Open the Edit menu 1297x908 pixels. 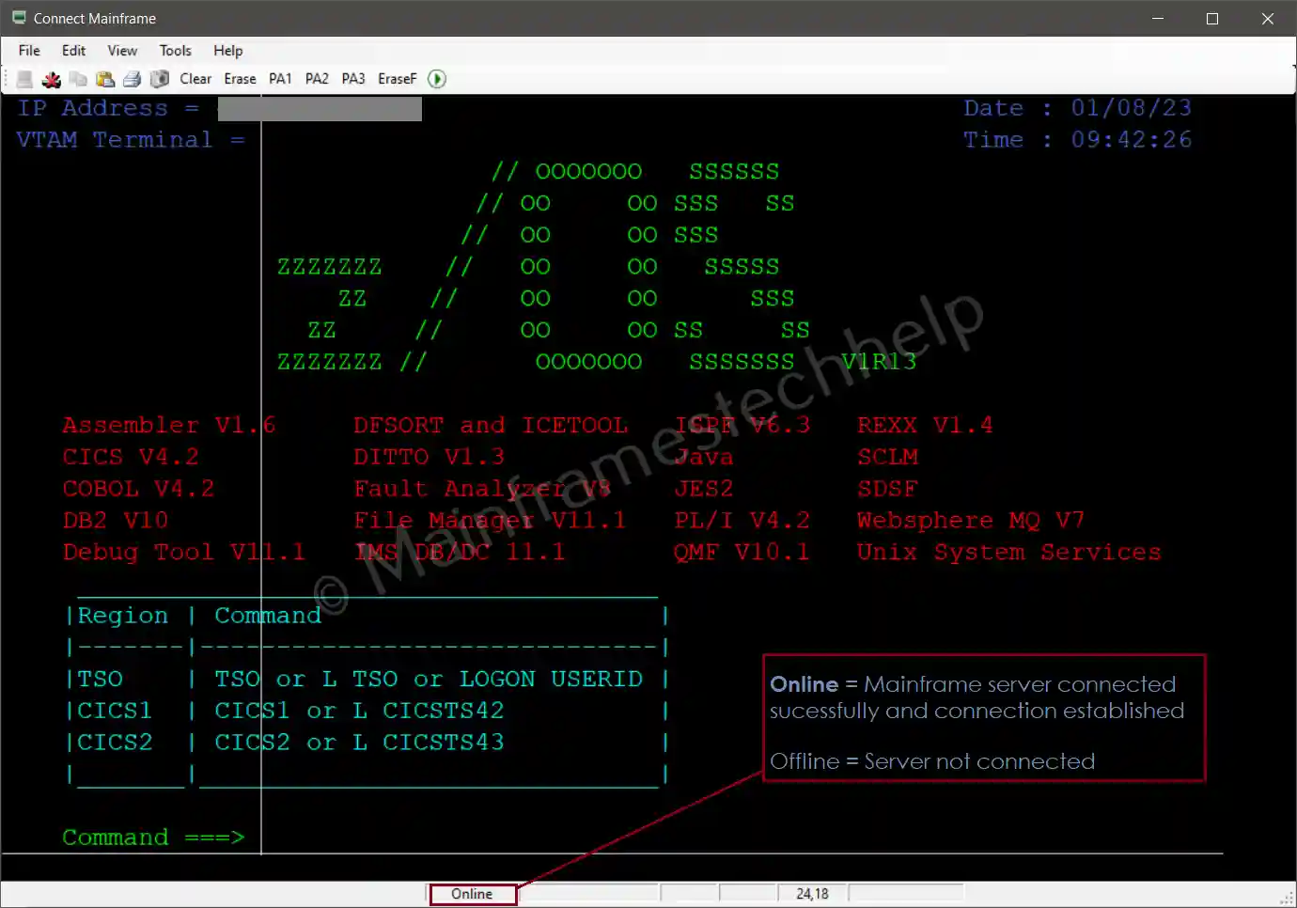coord(73,51)
